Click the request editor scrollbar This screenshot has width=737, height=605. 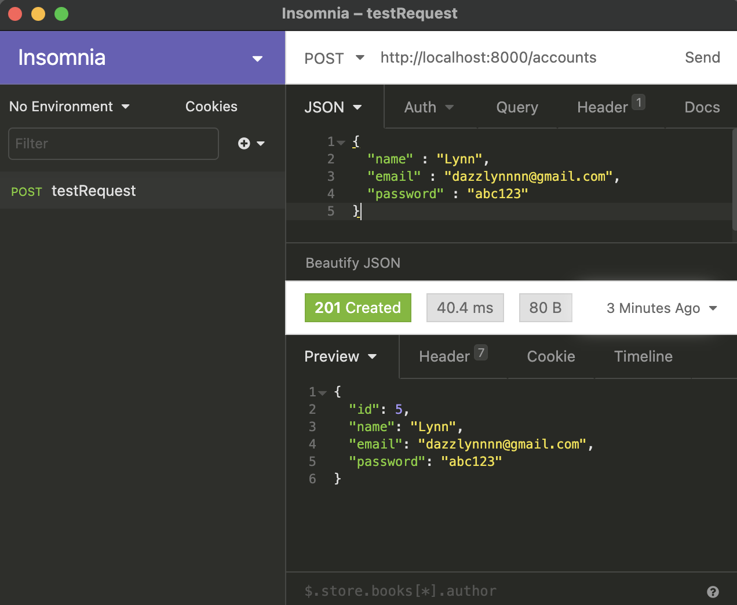735,180
